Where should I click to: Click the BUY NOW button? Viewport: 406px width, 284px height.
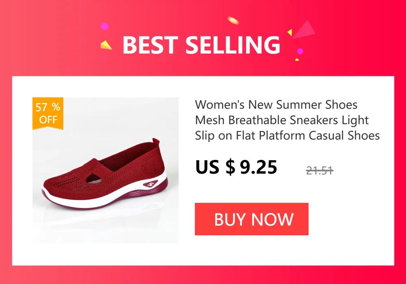tap(251, 219)
